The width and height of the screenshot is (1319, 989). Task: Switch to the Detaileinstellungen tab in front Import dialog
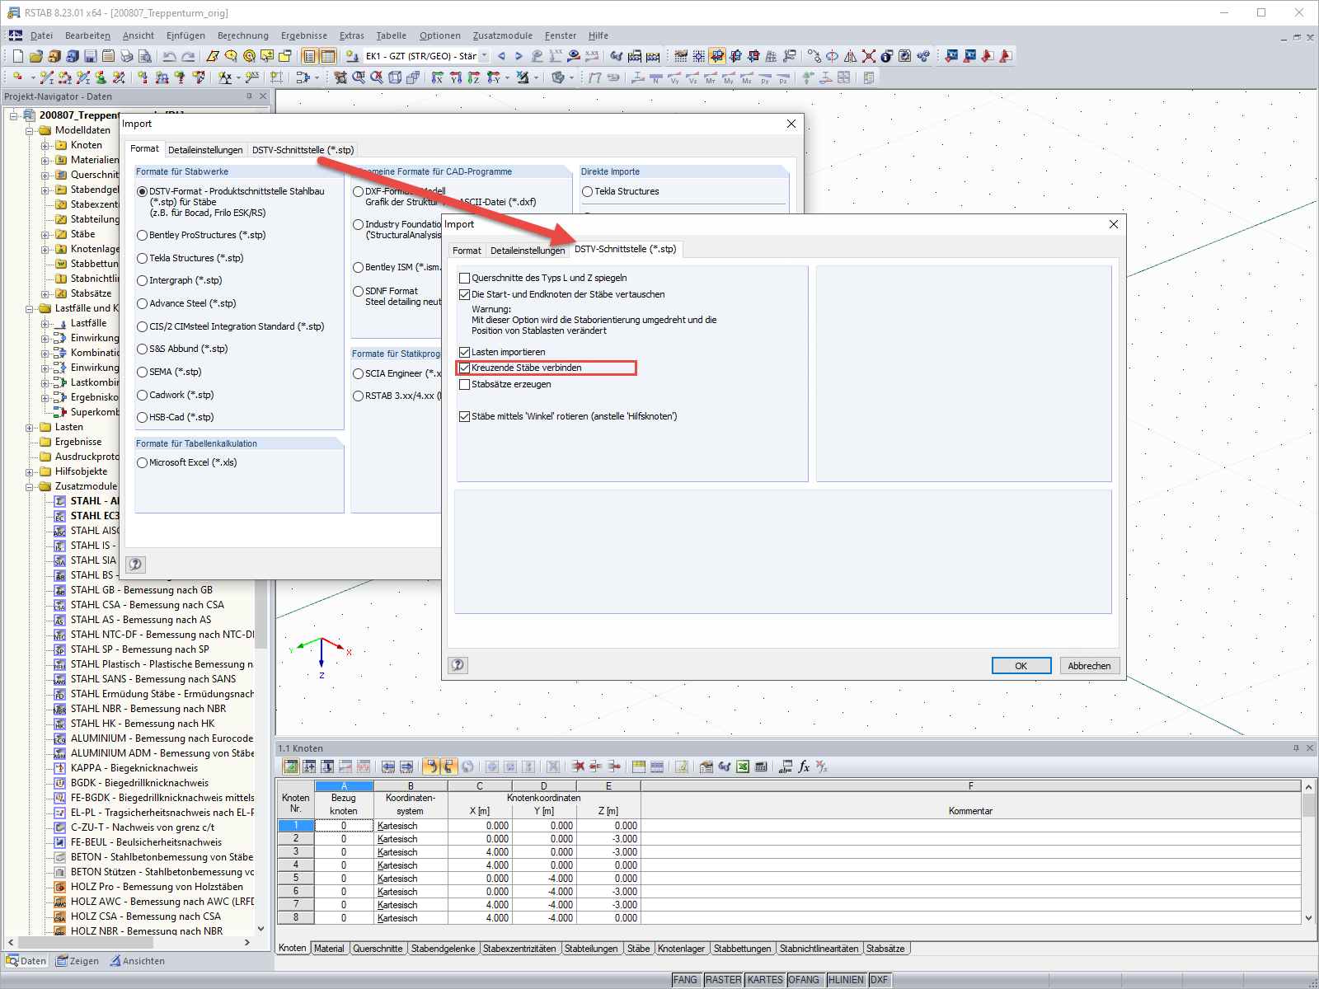click(528, 251)
